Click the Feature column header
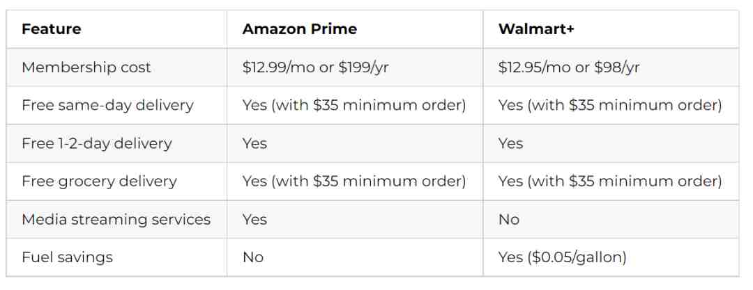753x290 pixels. (x=52, y=29)
